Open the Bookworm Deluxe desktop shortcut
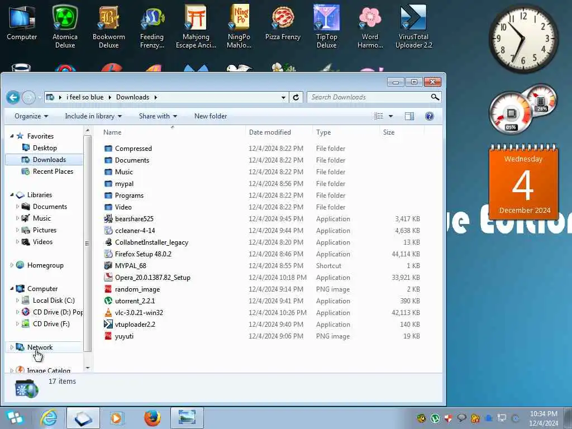572x429 pixels. point(109,26)
